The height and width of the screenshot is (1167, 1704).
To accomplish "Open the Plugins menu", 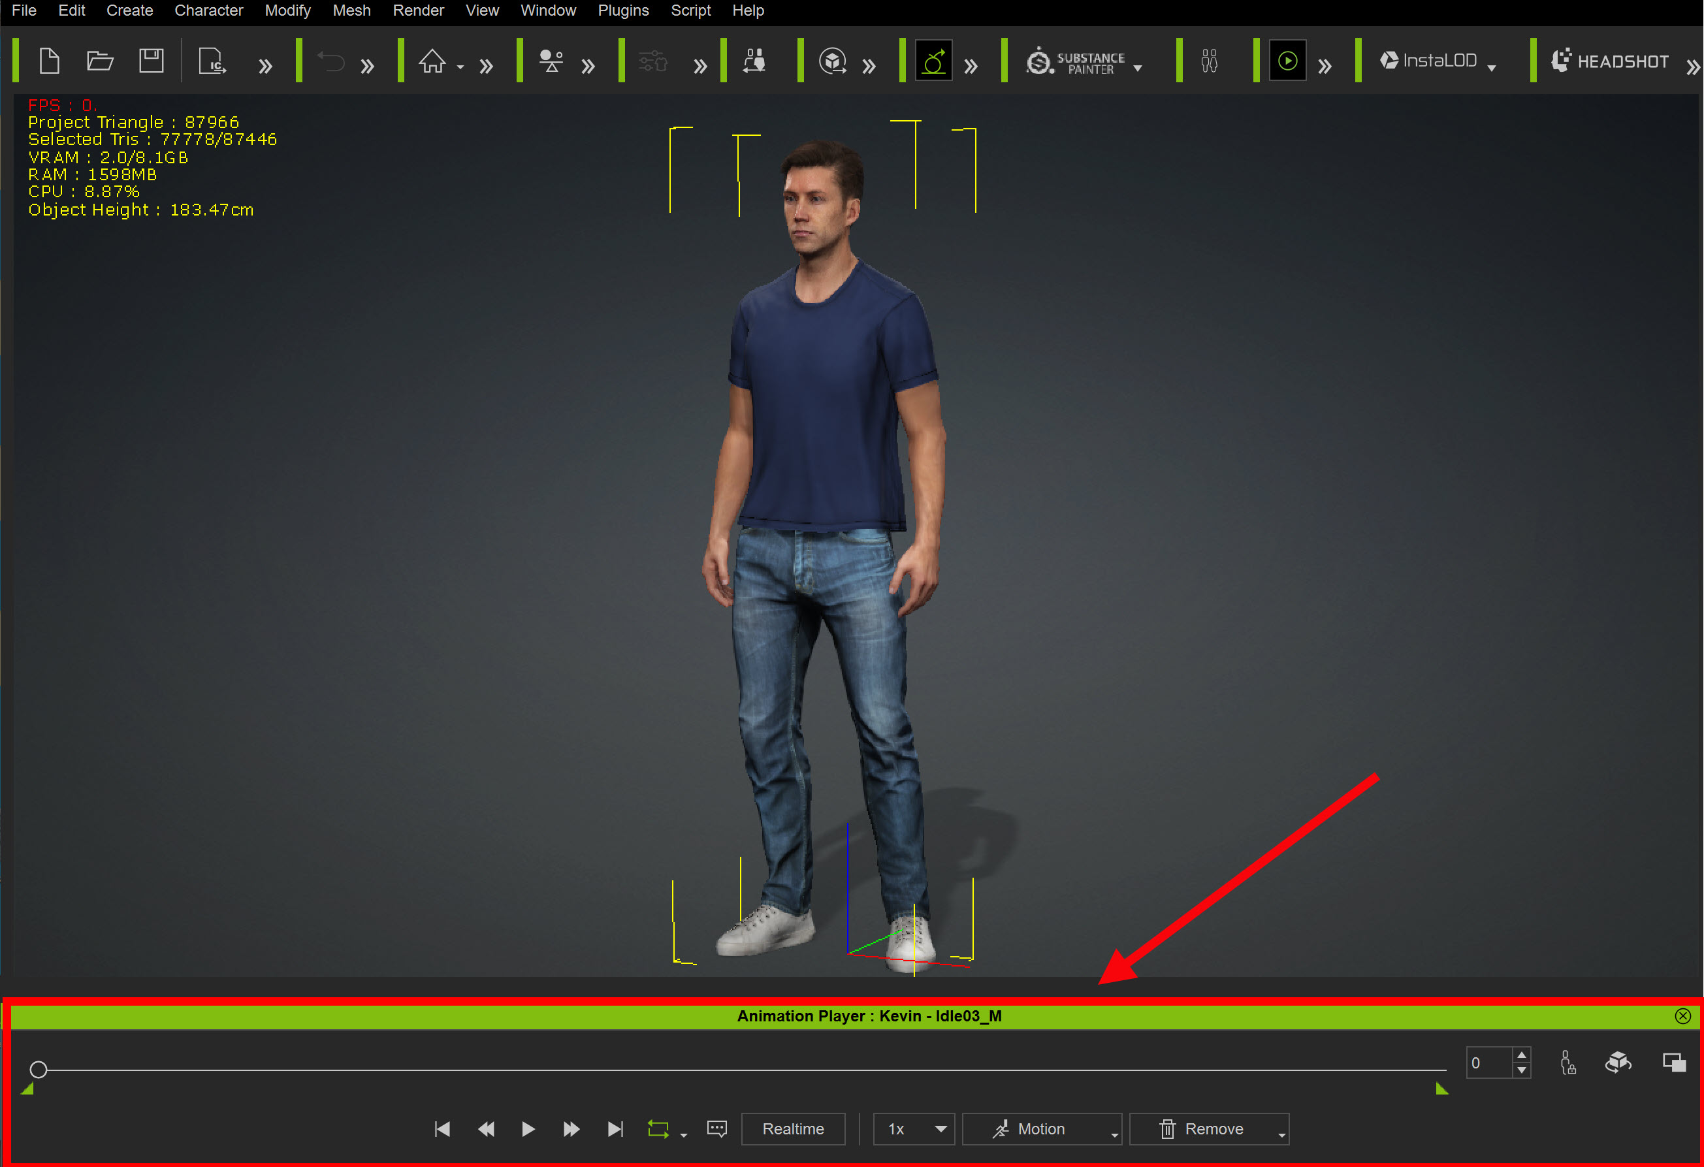I will (622, 10).
